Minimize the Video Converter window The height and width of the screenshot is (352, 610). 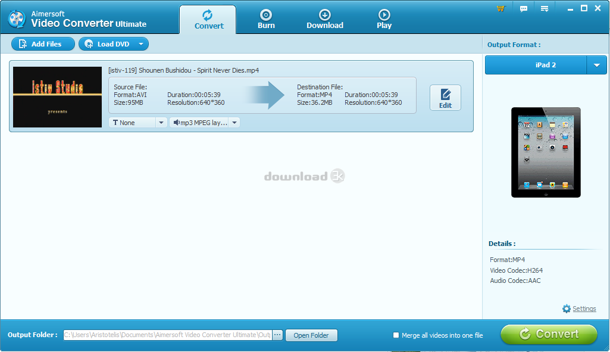click(570, 8)
